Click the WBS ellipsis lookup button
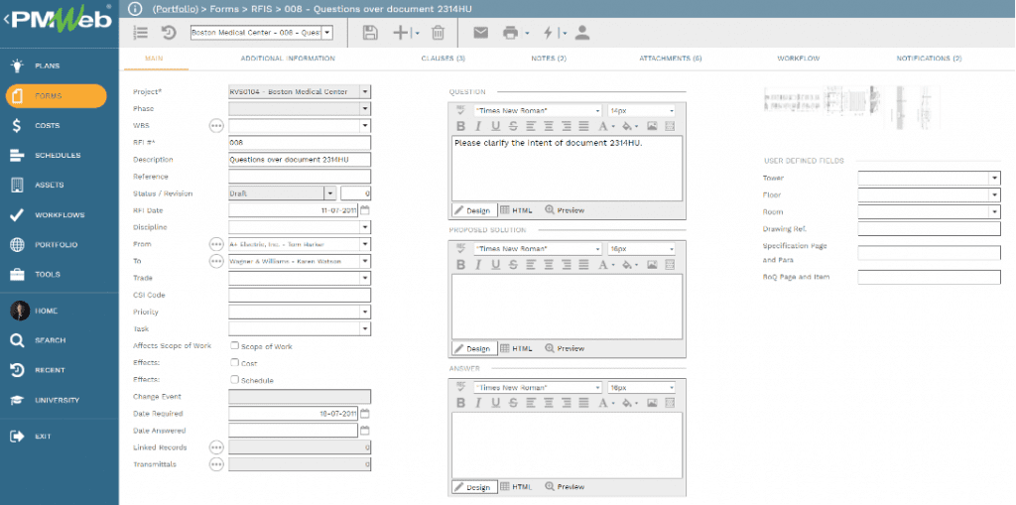 [x=216, y=126]
